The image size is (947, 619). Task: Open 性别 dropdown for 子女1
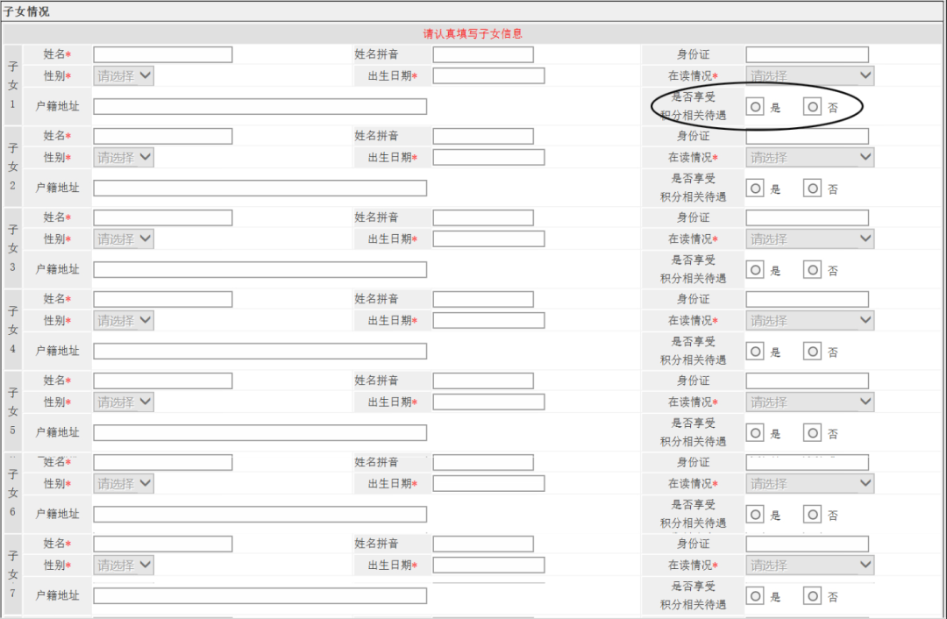coord(124,76)
